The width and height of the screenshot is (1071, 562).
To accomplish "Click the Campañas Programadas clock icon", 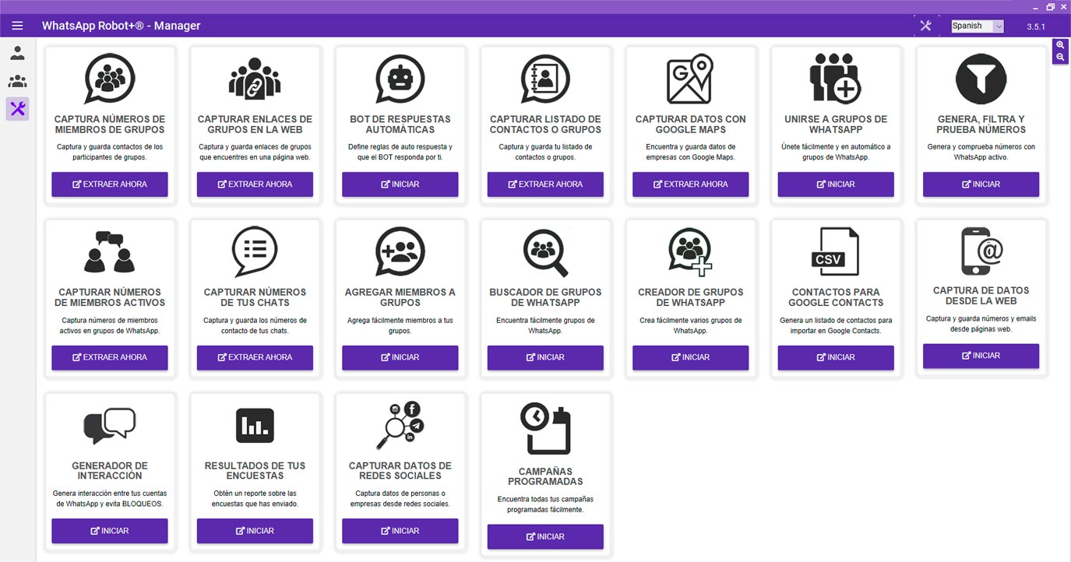I will pos(545,428).
